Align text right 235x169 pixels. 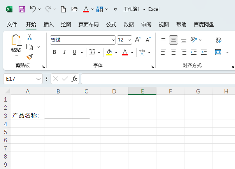[184, 52]
